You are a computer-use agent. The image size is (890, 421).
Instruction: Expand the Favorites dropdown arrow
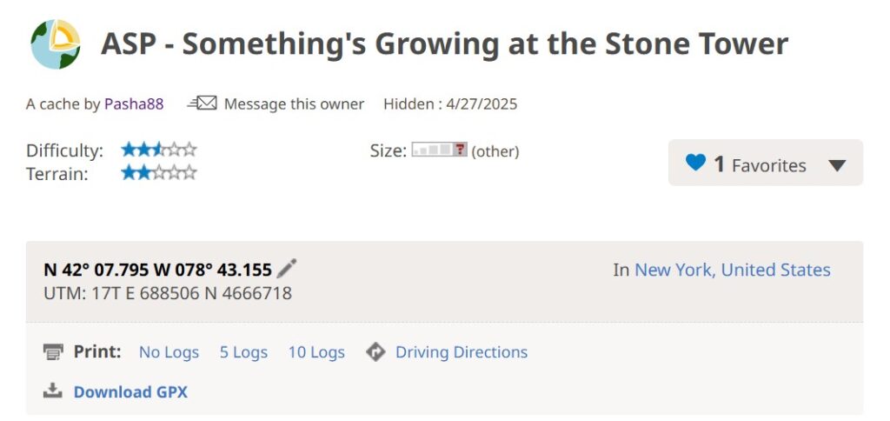click(837, 165)
